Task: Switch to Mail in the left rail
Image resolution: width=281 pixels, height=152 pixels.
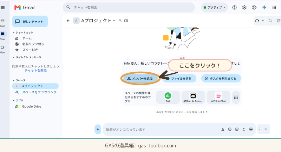Action: [2, 23]
